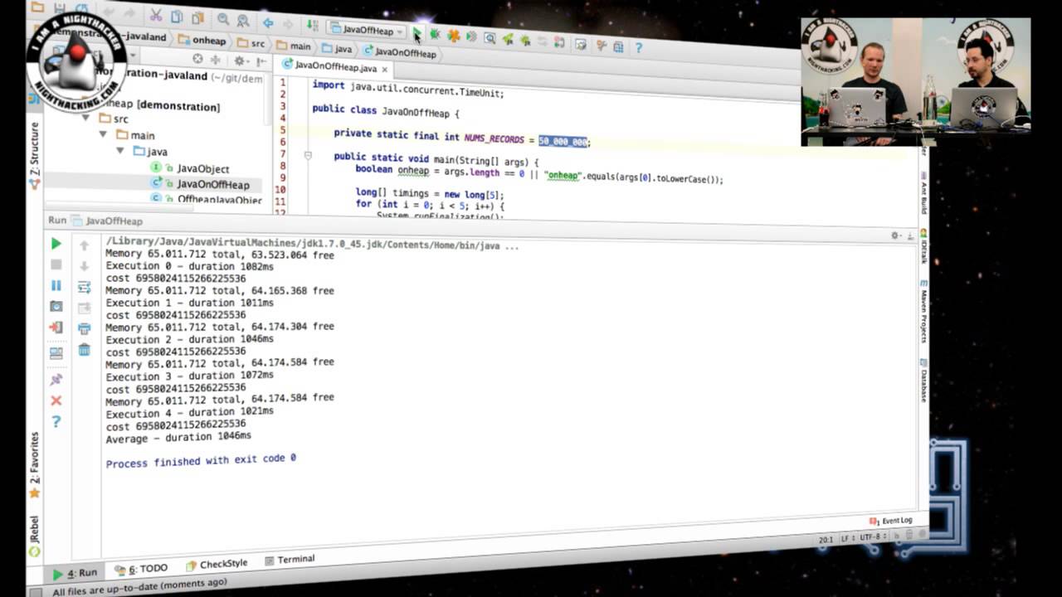Toggle the Scroll to End icon in console

point(84,308)
